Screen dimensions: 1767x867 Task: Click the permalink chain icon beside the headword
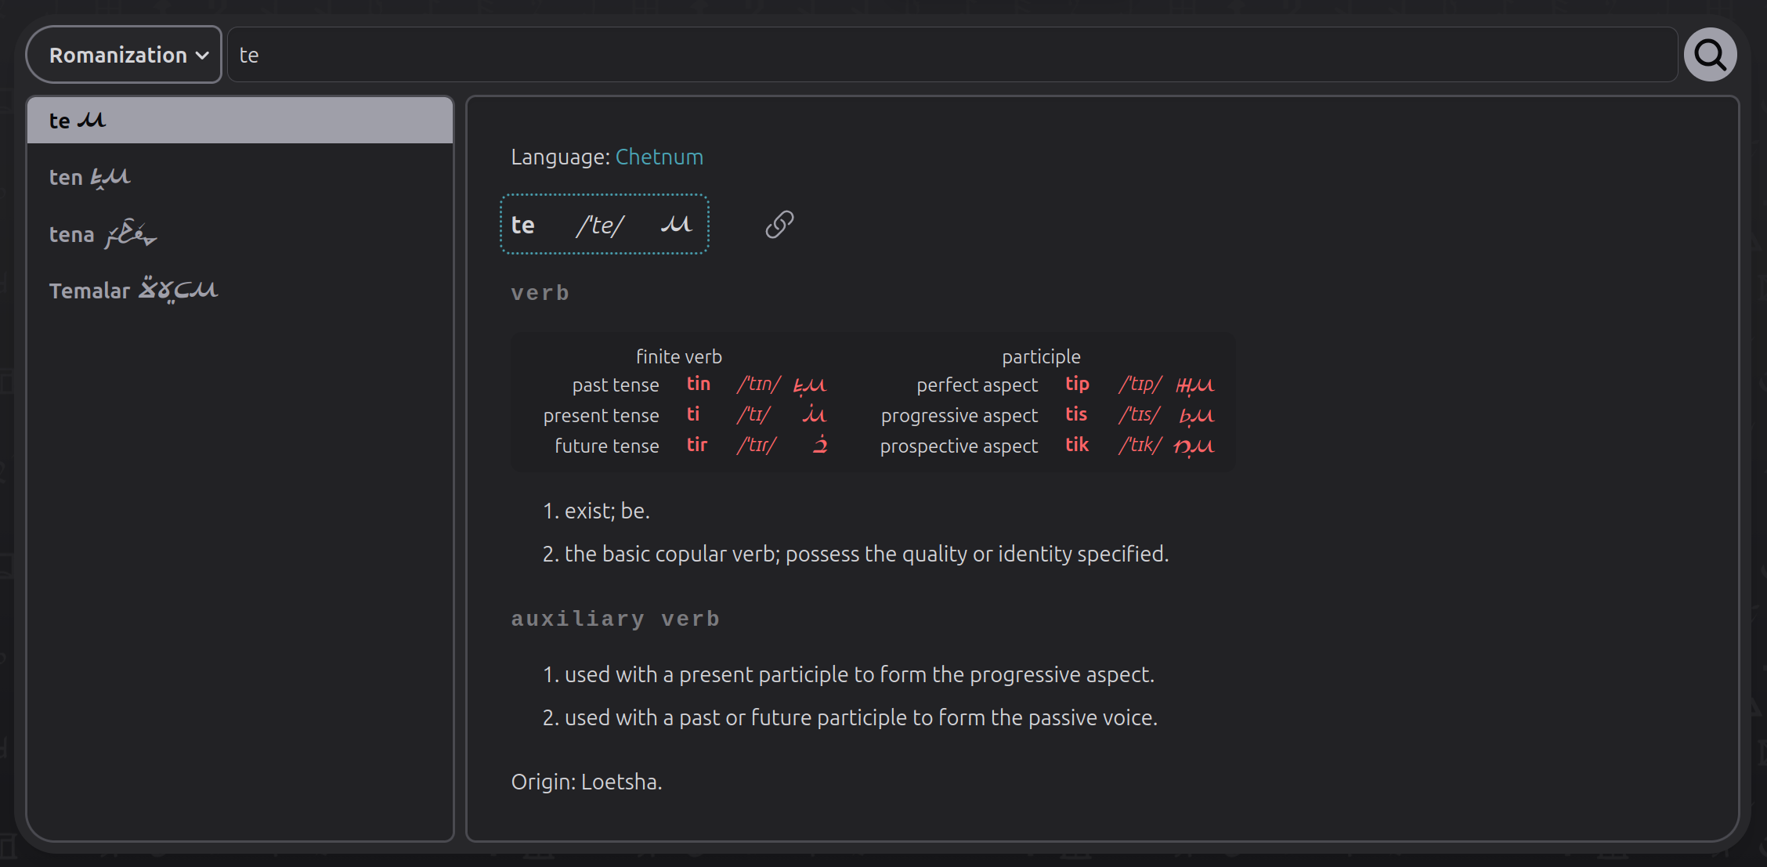pos(779,225)
